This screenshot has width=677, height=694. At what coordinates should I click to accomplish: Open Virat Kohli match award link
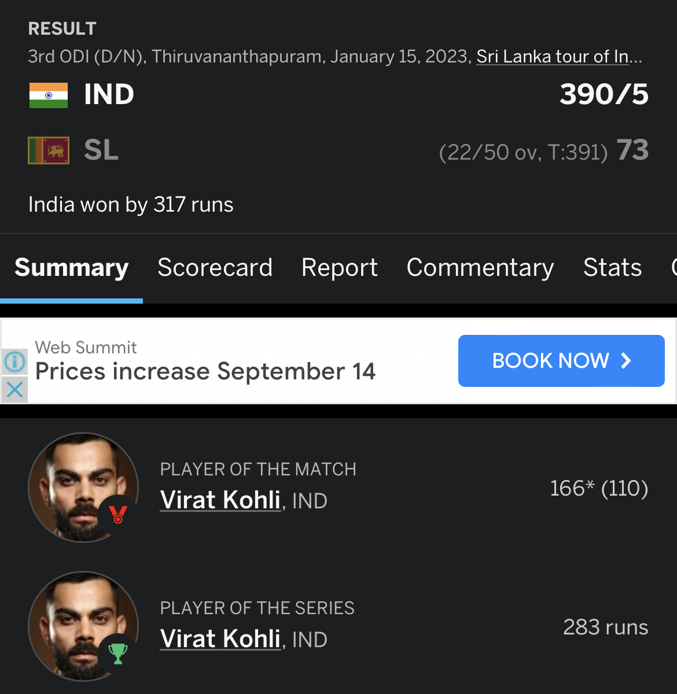[x=220, y=500]
